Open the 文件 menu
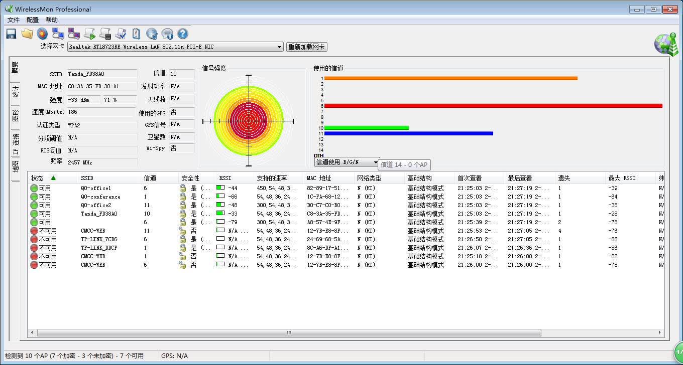The image size is (683, 365). 14,20
